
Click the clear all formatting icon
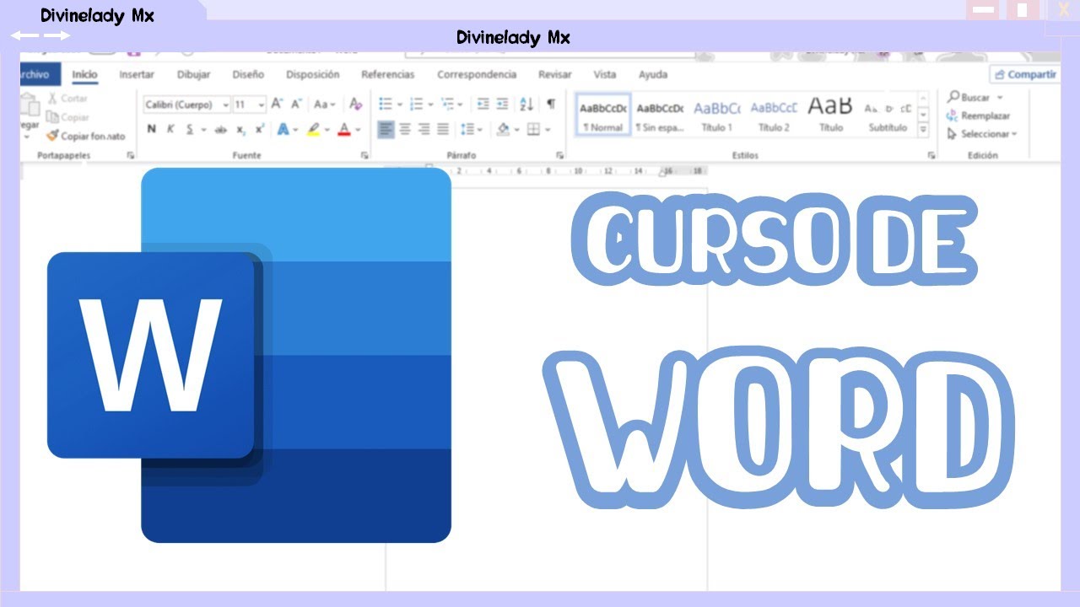click(355, 105)
